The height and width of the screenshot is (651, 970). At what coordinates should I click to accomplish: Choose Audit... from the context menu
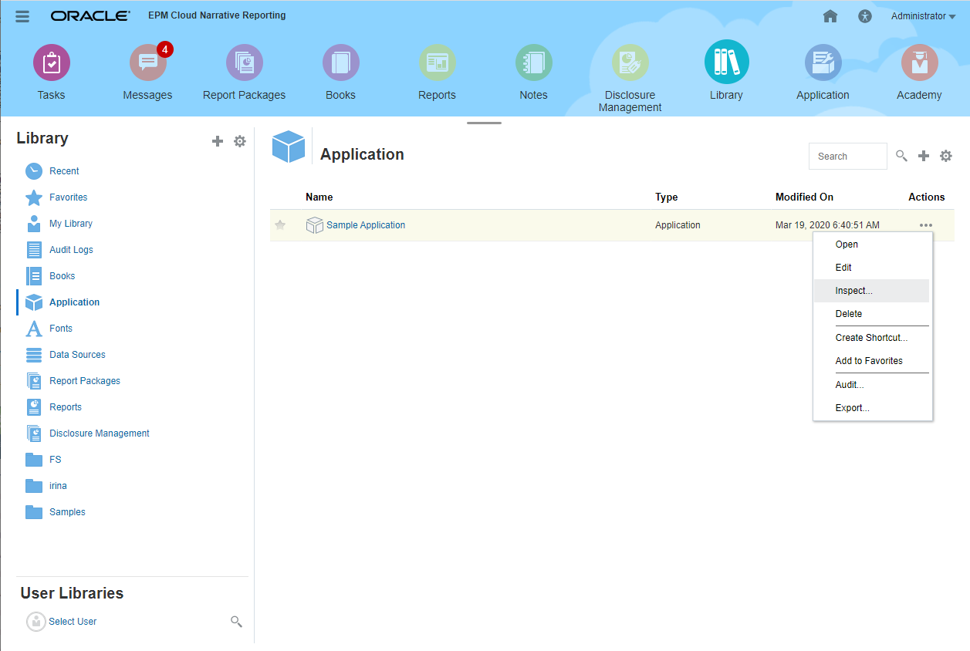(x=871, y=385)
